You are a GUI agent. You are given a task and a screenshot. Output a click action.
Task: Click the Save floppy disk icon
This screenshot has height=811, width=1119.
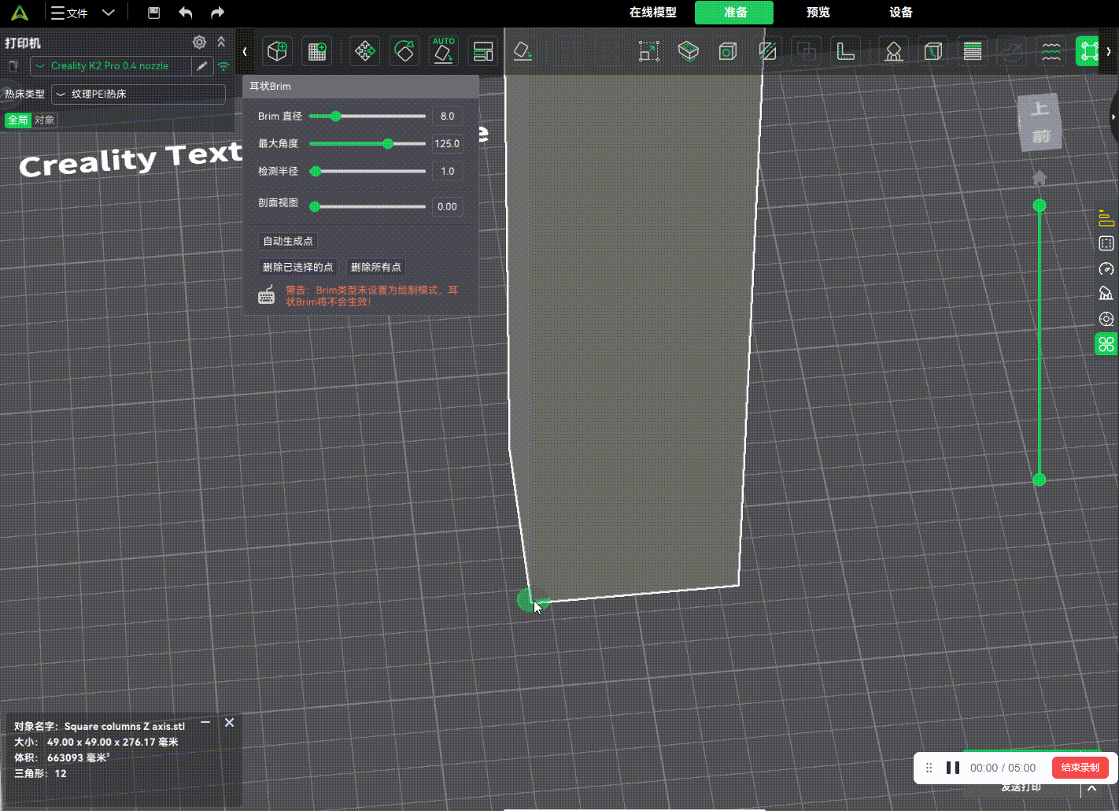(x=154, y=13)
